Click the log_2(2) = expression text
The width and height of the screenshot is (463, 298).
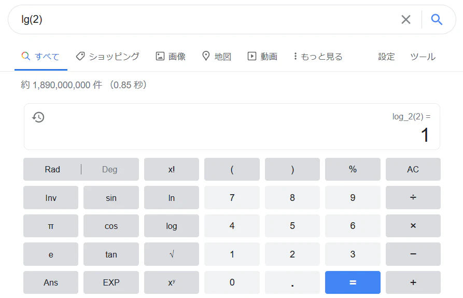[x=411, y=117]
